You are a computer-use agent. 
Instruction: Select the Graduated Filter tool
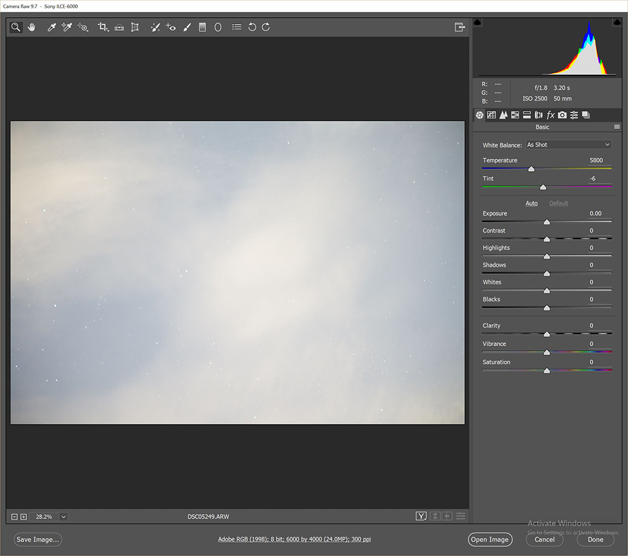[x=202, y=27]
